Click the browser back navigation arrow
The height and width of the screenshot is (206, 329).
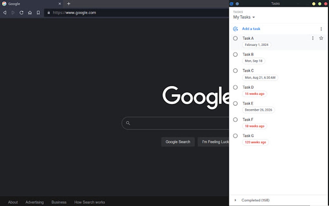[x=5, y=13]
